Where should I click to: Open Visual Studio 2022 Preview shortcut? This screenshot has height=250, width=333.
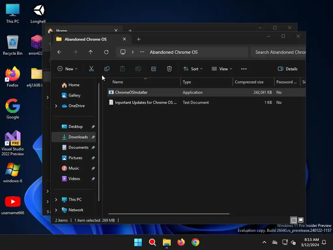13,143
